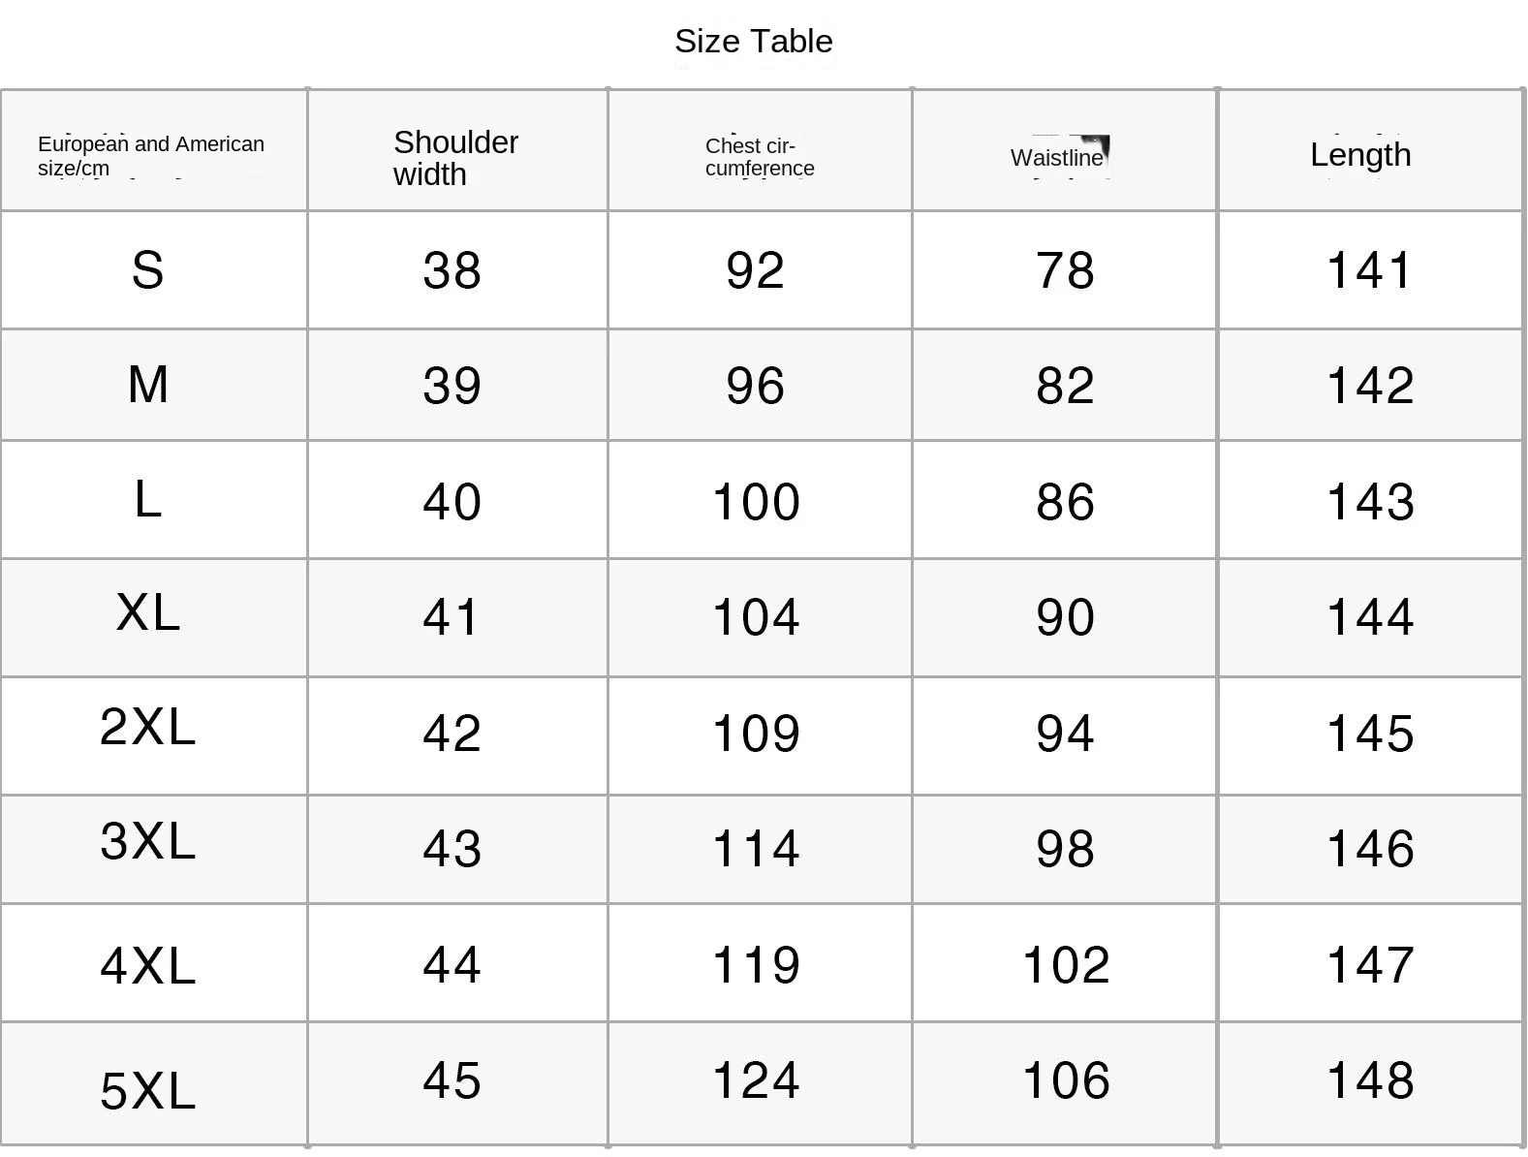Click shoulder width value 38
The image size is (1528, 1157).
tap(452, 270)
